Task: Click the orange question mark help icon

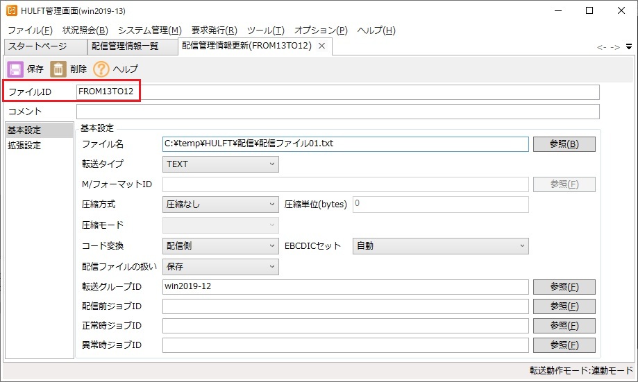Action: point(101,69)
